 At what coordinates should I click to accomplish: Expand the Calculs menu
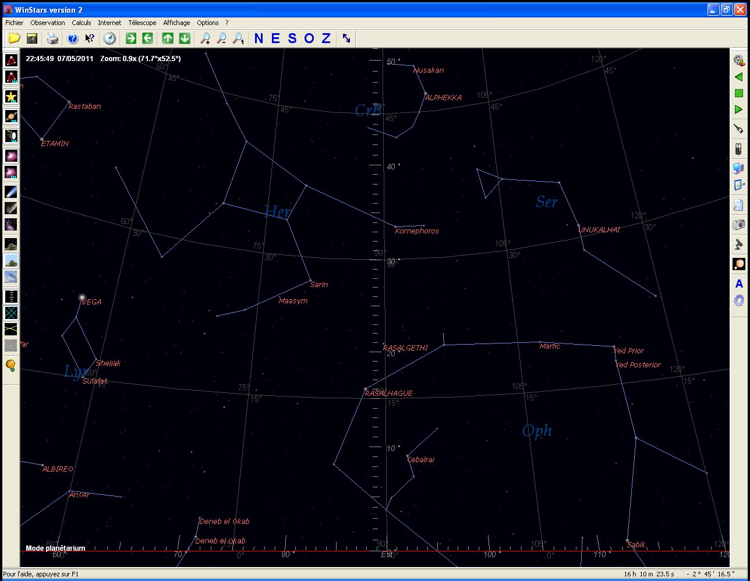pyautogui.click(x=82, y=23)
